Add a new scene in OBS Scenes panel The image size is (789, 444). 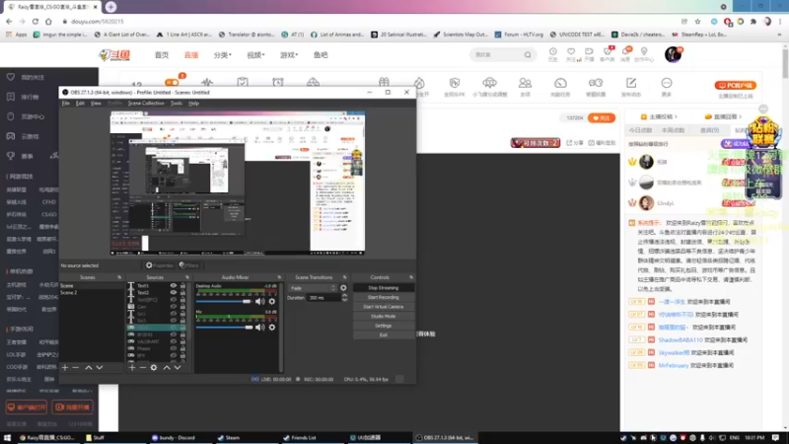[x=65, y=367]
